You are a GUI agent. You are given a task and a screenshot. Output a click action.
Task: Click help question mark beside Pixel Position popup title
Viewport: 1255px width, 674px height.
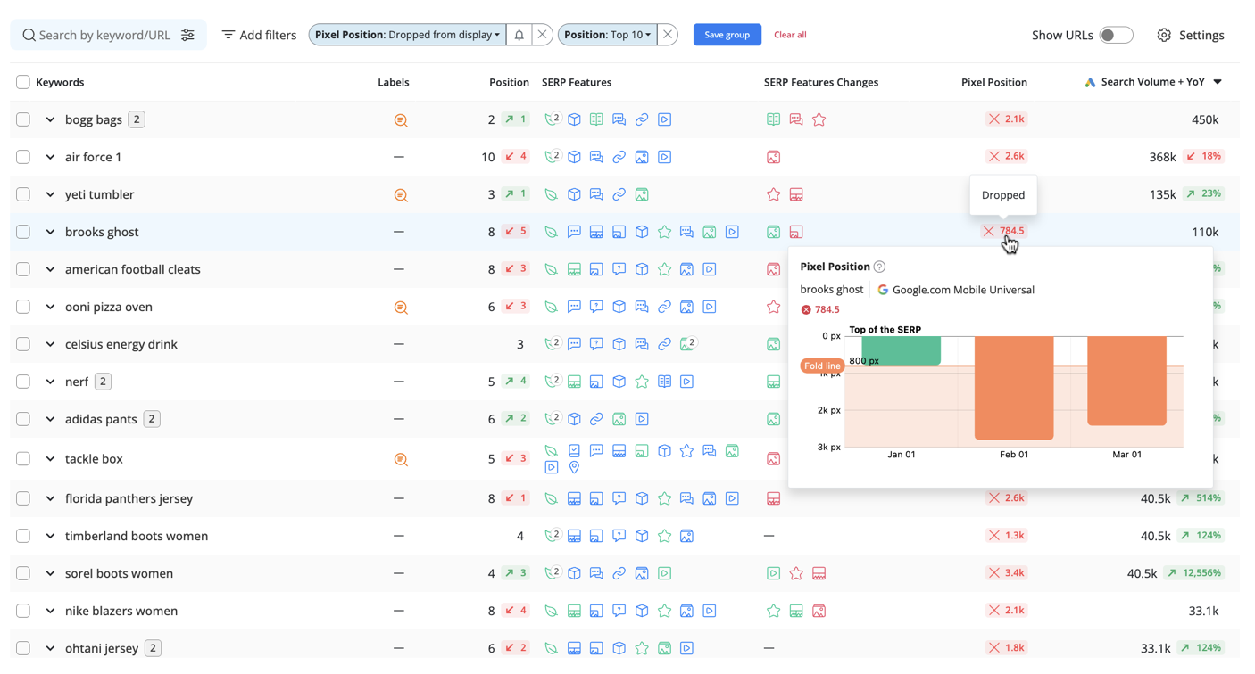pos(879,267)
